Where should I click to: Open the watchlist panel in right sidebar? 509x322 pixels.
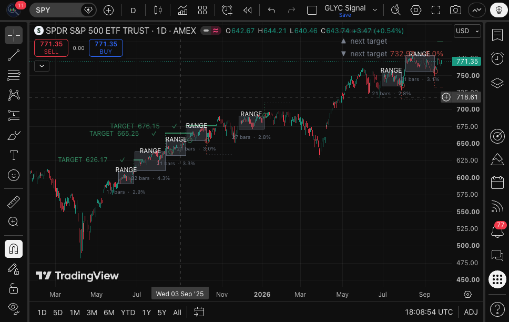(497, 35)
